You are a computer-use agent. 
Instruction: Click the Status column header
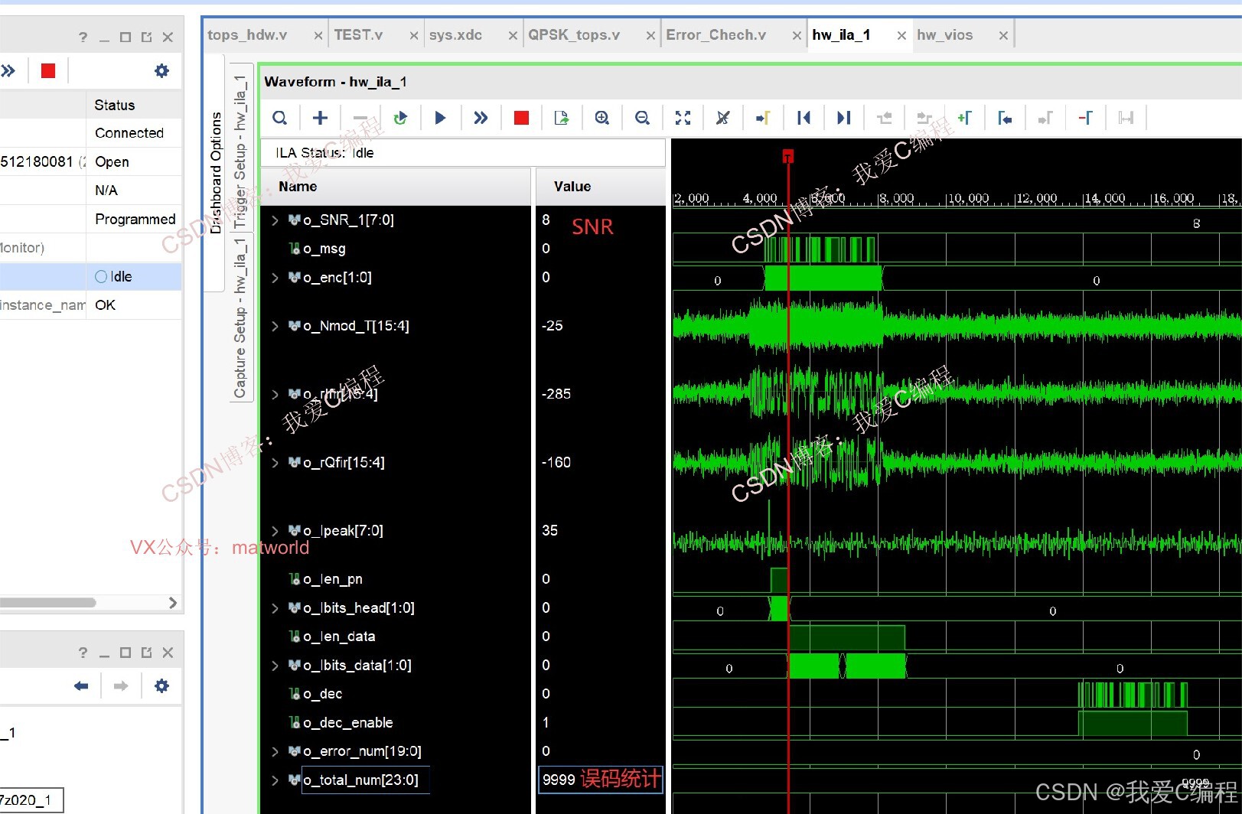(134, 105)
